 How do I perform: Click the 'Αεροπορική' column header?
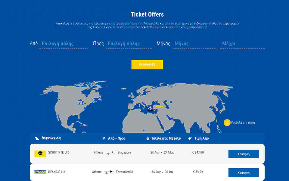[x=51, y=138]
